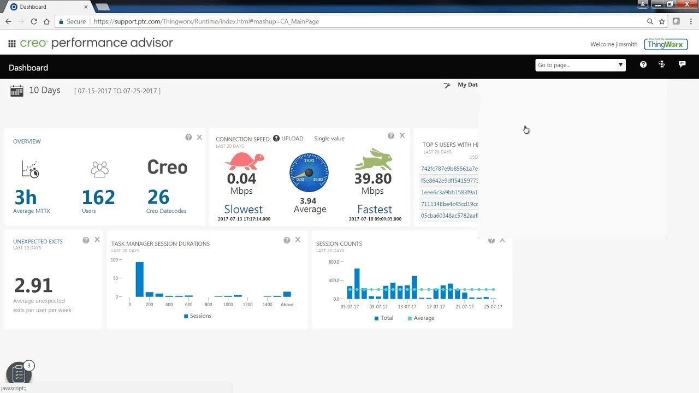Click the fastest speed rabbit icon
Screen dimensions: 699x393
coord(374,159)
